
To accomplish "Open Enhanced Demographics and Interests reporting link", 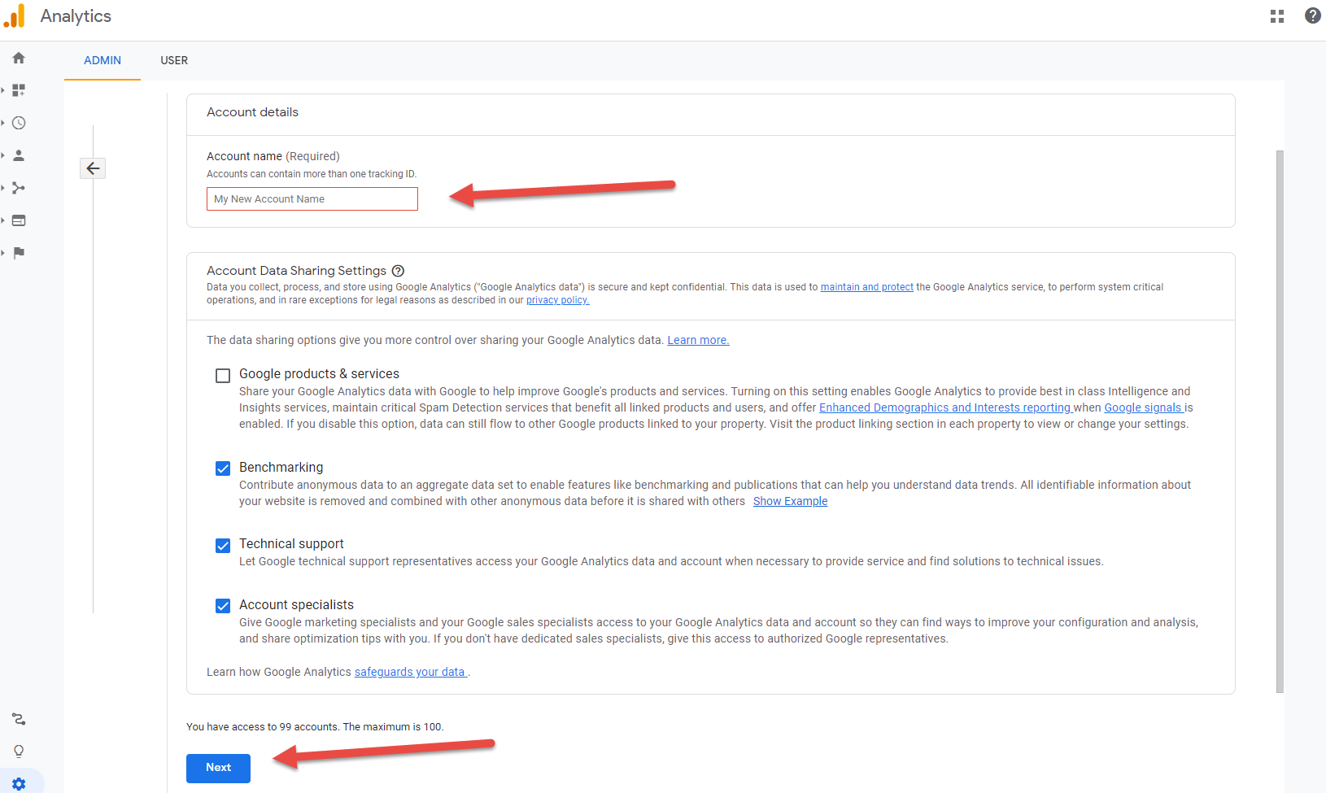I will 944,407.
